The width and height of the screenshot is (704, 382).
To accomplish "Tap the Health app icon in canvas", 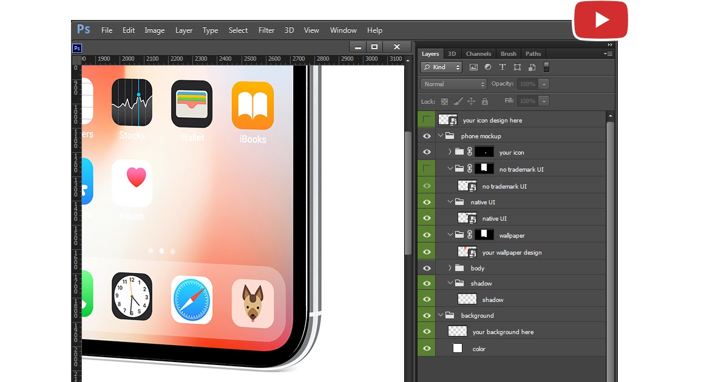I will pos(132,183).
